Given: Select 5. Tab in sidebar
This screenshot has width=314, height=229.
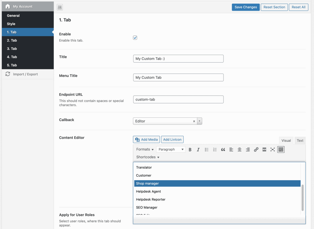Looking at the screenshot, I should click(x=28, y=65).
